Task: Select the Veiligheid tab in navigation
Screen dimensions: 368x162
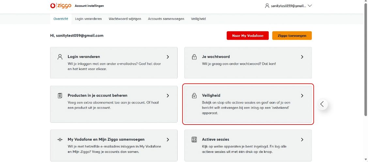Action: point(198,19)
